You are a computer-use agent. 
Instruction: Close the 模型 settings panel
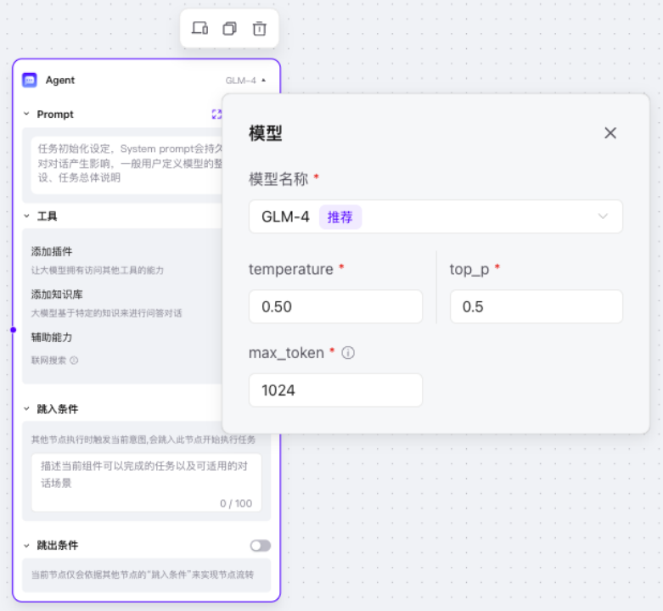pos(610,133)
